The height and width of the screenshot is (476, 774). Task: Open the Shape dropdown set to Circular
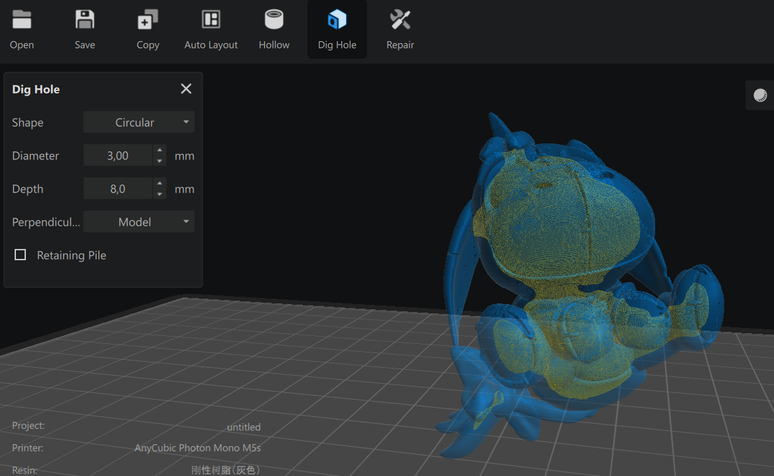click(139, 122)
